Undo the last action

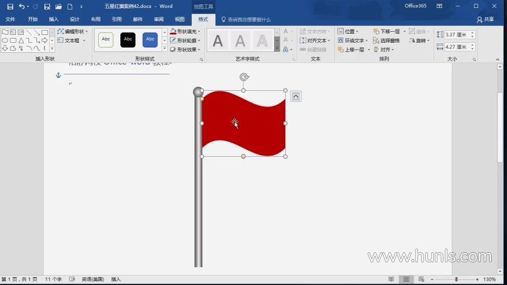(22, 6)
